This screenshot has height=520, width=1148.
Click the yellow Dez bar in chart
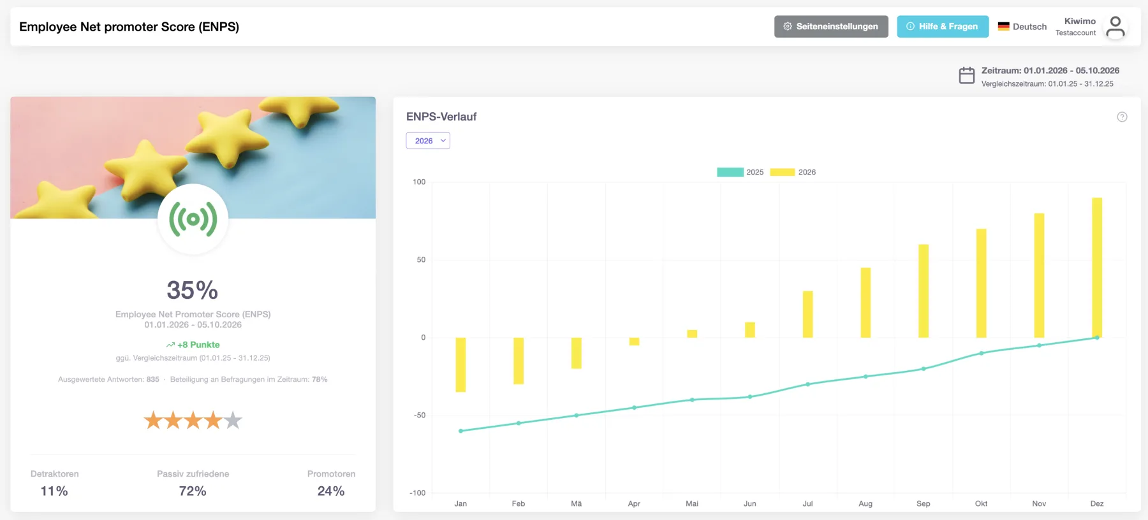[x=1097, y=268]
